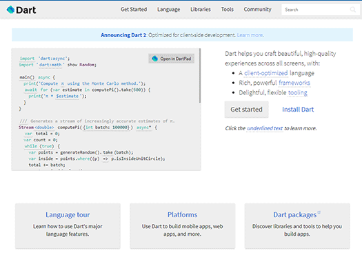Click 'Learn how to use Dart's major' text

[68, 226]
